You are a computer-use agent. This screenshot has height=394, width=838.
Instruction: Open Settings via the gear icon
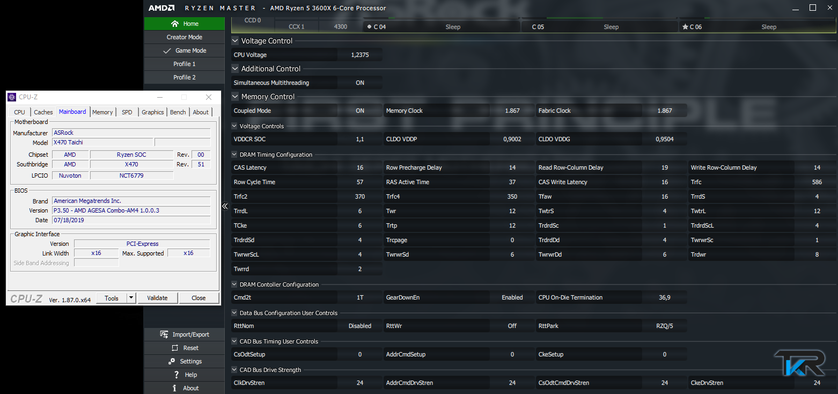click(x=172, y=361)
